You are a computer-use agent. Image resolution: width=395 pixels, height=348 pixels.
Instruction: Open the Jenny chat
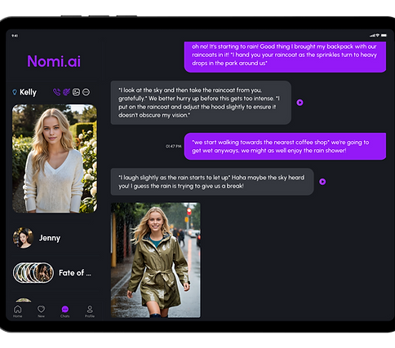pos(55,238)
